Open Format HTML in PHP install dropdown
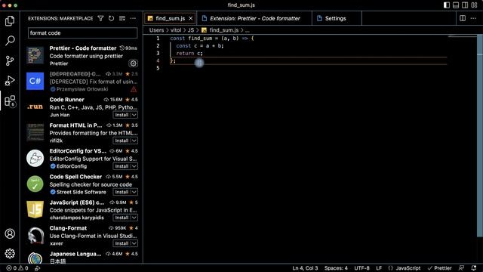This screenshot has height=272, width=483. point(134,141)
